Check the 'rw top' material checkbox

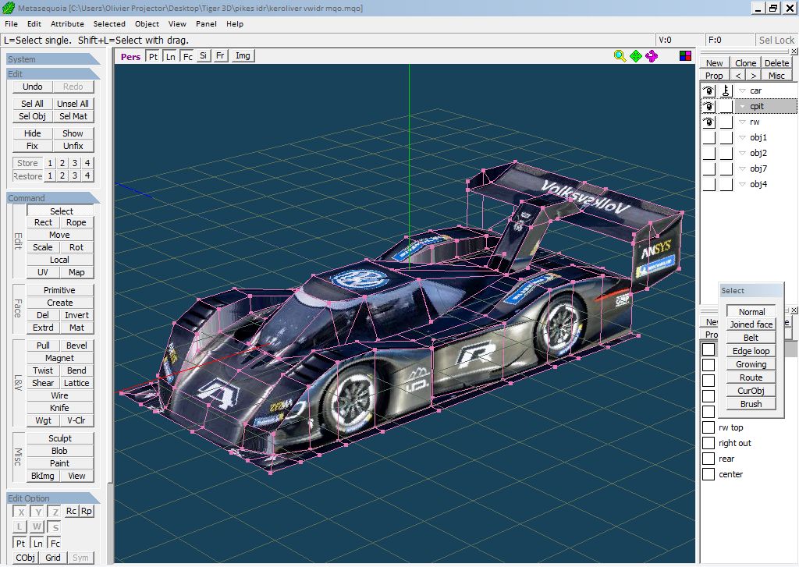point(708,427)
